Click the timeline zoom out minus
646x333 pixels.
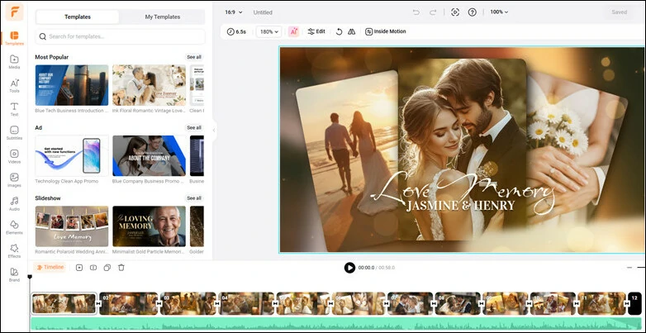pyautogui.click(x=629, y=268)
